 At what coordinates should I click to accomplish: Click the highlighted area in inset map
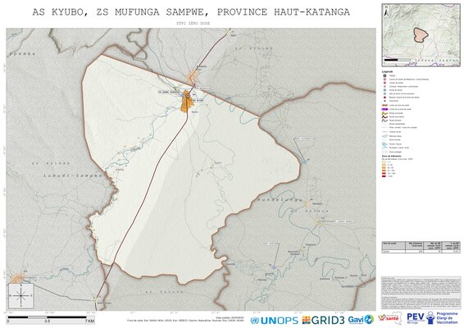(x=421, y=35)
